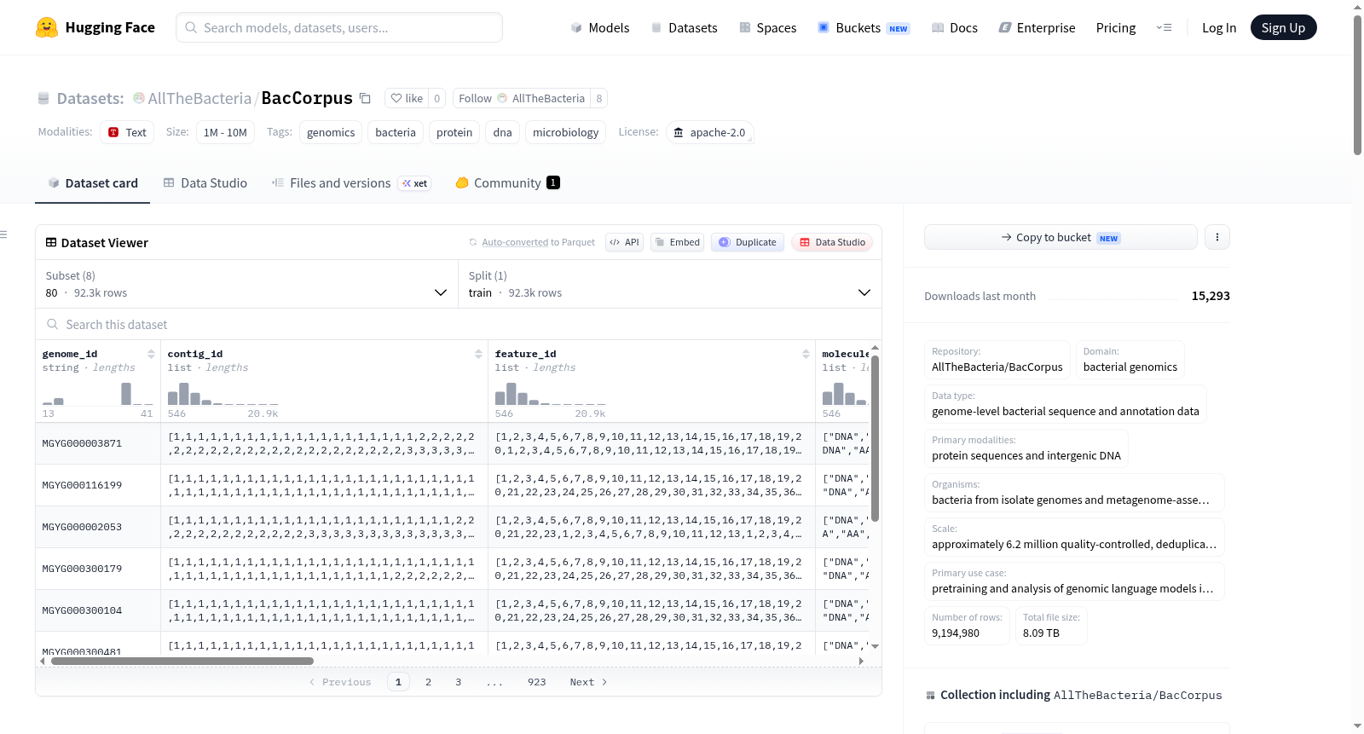
Task: Open the Files and versions tab
Action: coord(350,183)
